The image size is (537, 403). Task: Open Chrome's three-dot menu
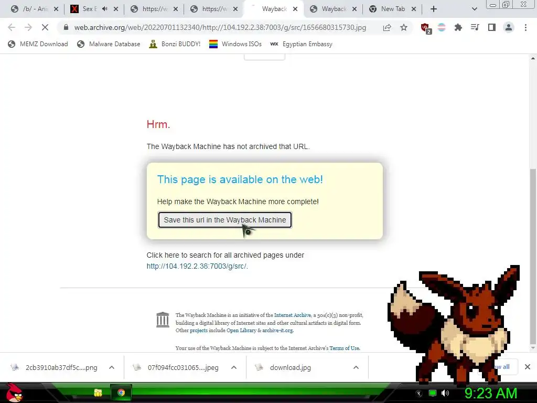(x=525, y=27)
